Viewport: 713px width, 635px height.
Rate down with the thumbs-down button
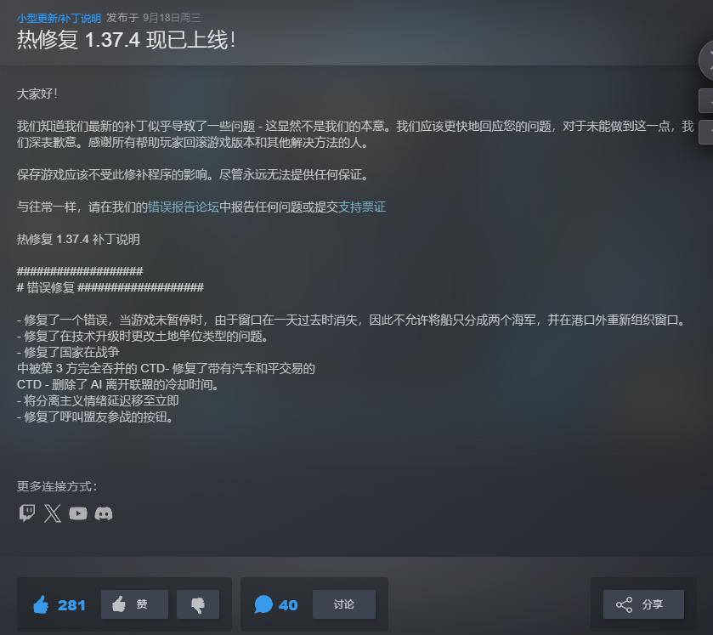point(198,604)
